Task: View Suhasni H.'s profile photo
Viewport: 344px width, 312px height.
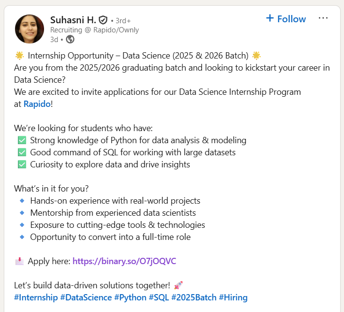Action: [x=30, y=29]
